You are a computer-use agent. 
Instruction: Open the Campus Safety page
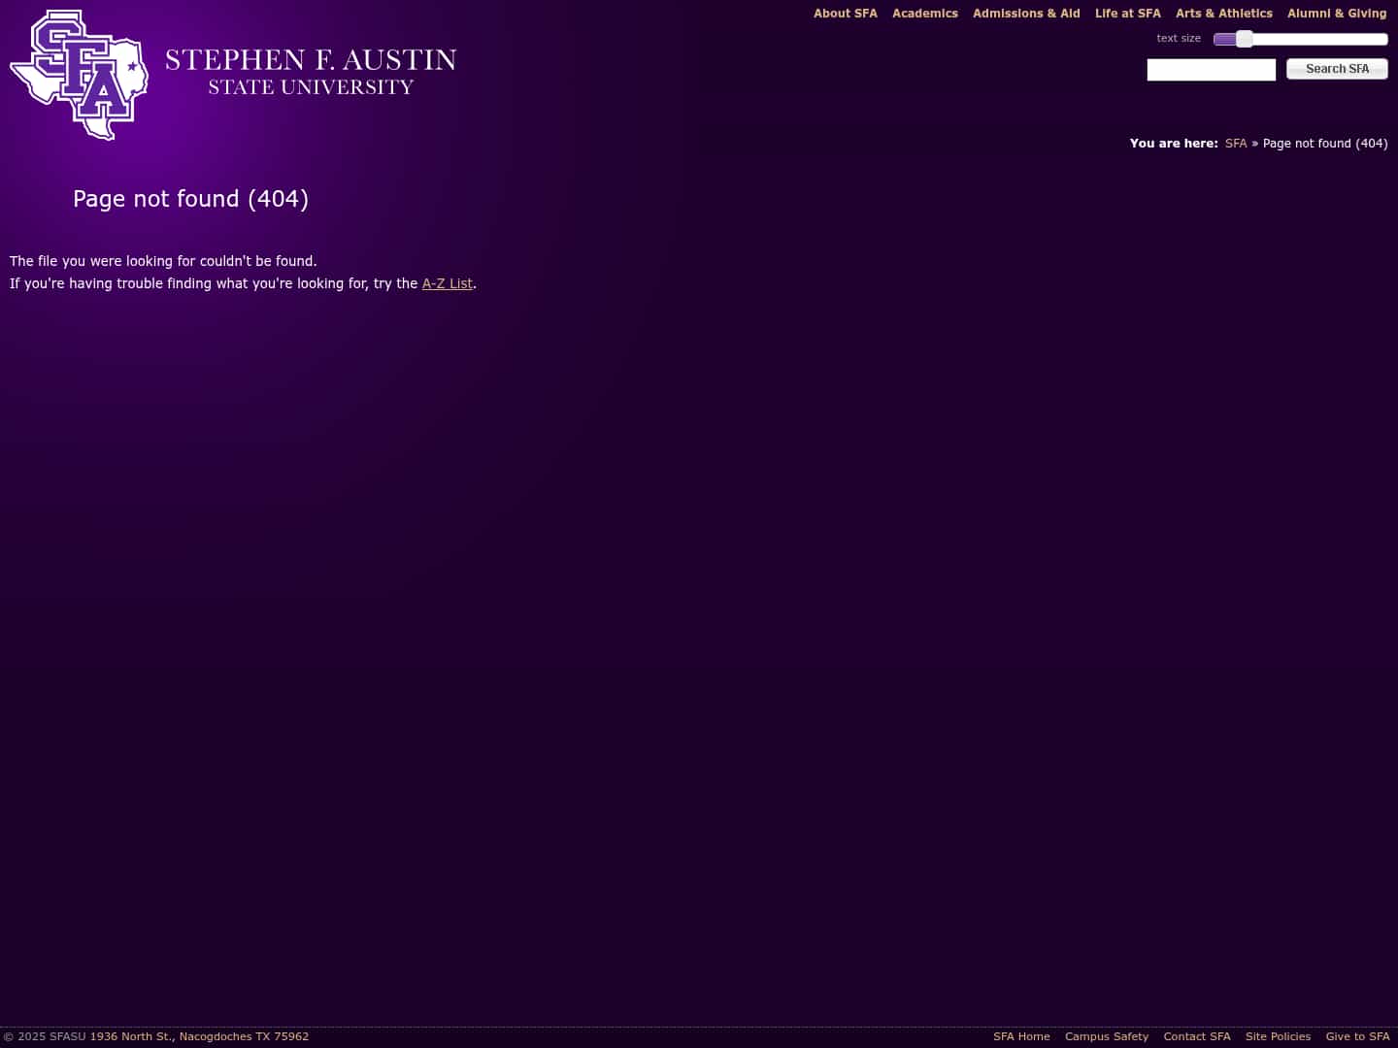coord(1106,1036)
